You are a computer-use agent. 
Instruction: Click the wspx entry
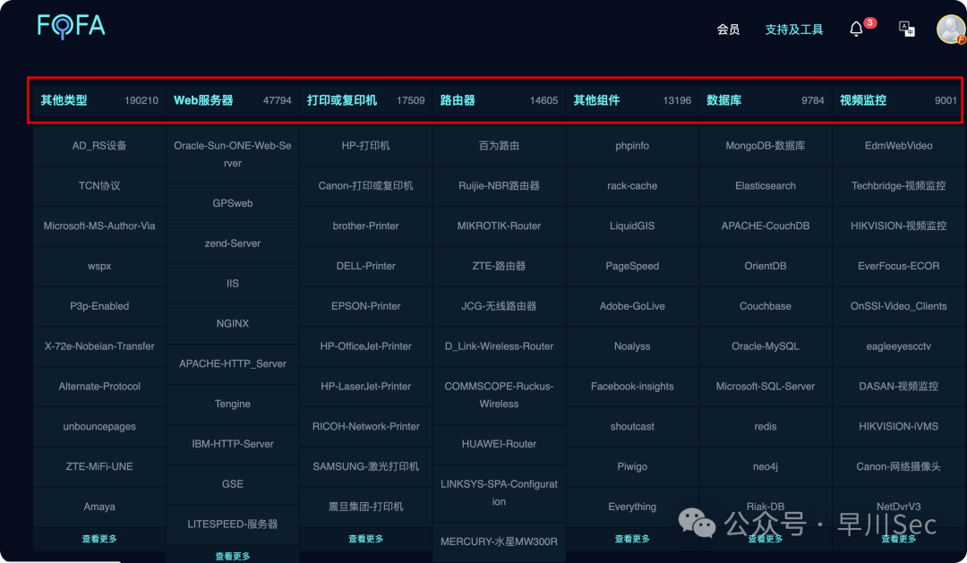click(x=99, y=266)
